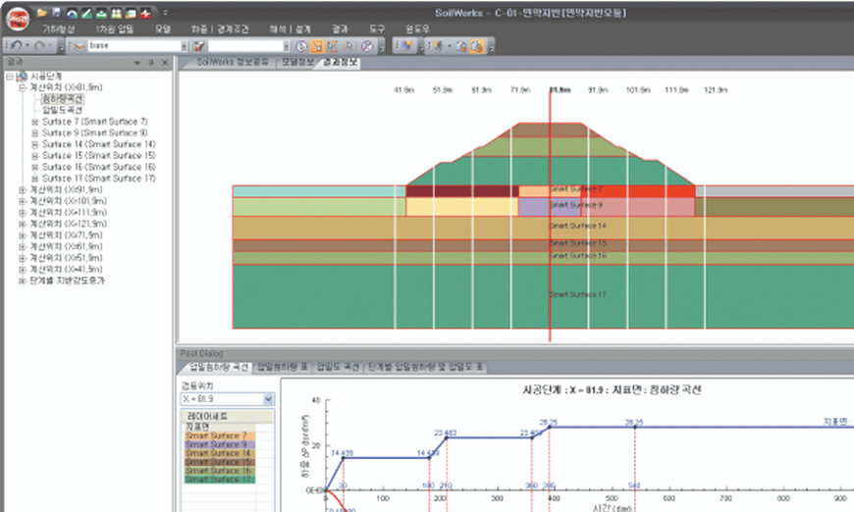Image resolution: width=854 pixels, height=512 pixels.
Task: Switch to the 모델정보 tab
Action: [297, 62]
